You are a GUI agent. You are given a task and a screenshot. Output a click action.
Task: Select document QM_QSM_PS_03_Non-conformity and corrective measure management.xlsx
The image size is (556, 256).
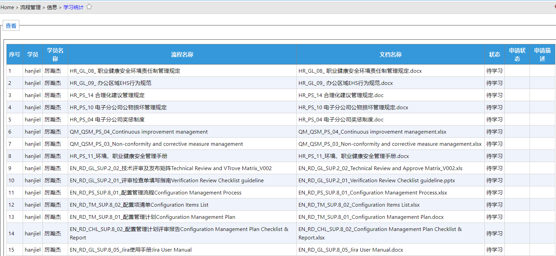pyautogui.click(x=390, y=144)
